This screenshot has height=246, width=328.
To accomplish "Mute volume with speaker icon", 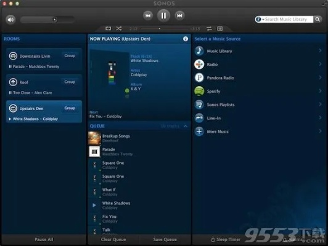I will pos(10,20).
